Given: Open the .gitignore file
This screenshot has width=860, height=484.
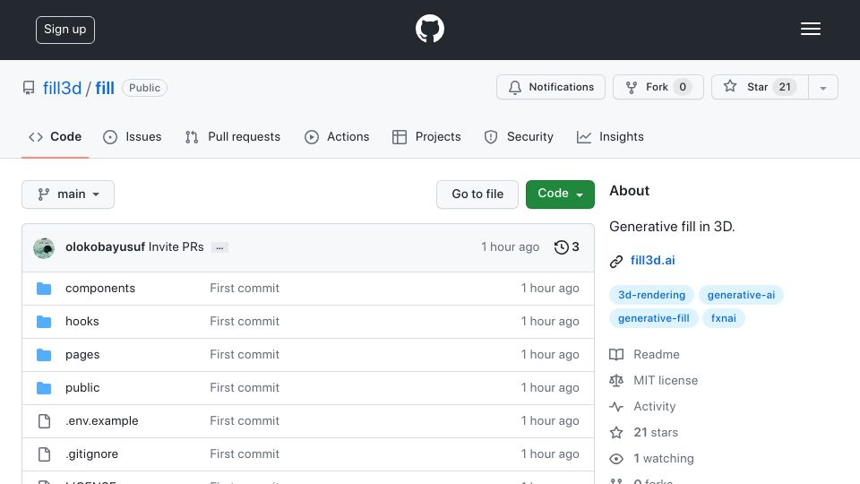Looking at the screenshot, I should coord(91,454).
